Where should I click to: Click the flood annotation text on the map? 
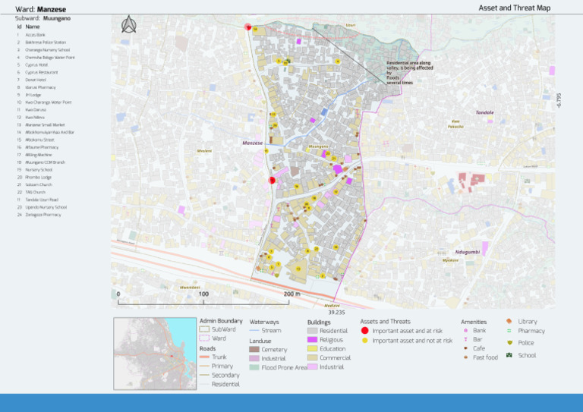pyautogui.click(x=409, y=73)
